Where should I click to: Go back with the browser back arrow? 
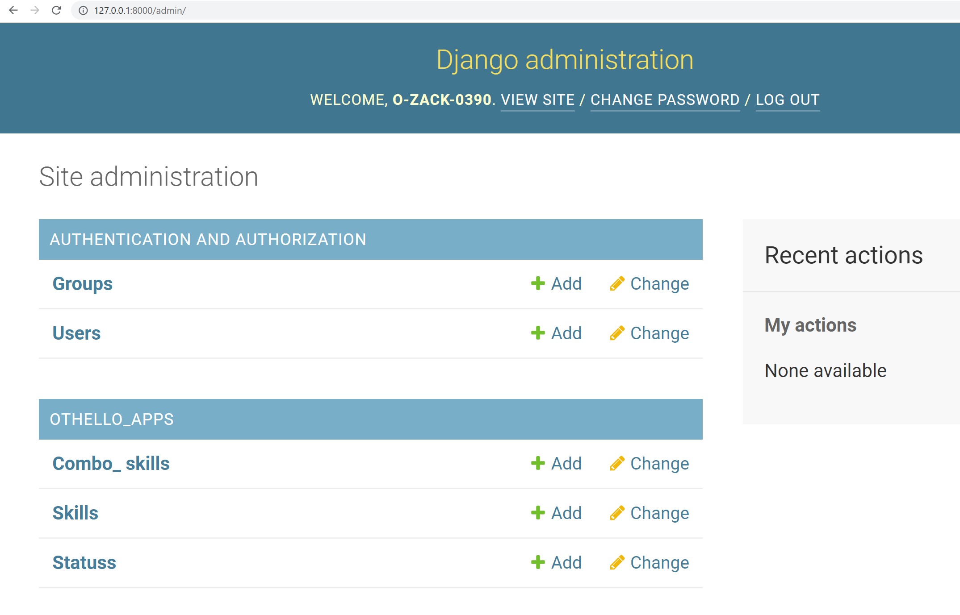(13, 10)
